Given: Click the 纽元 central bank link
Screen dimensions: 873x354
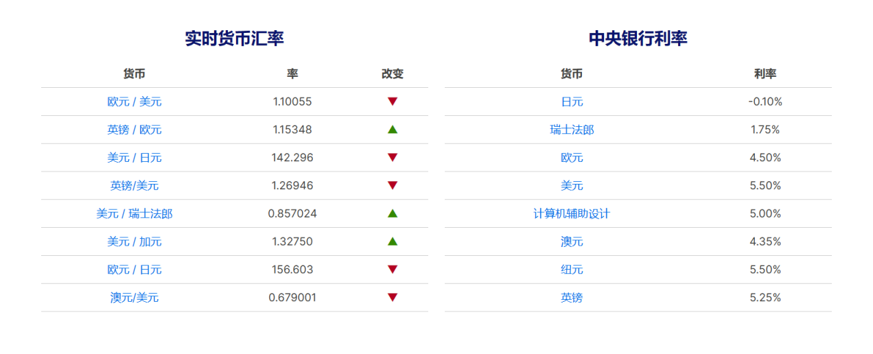Looking at the screenshot, I should tap(572, 270).
